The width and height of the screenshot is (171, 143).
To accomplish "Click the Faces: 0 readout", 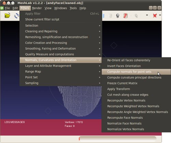I will click(70, 126).
